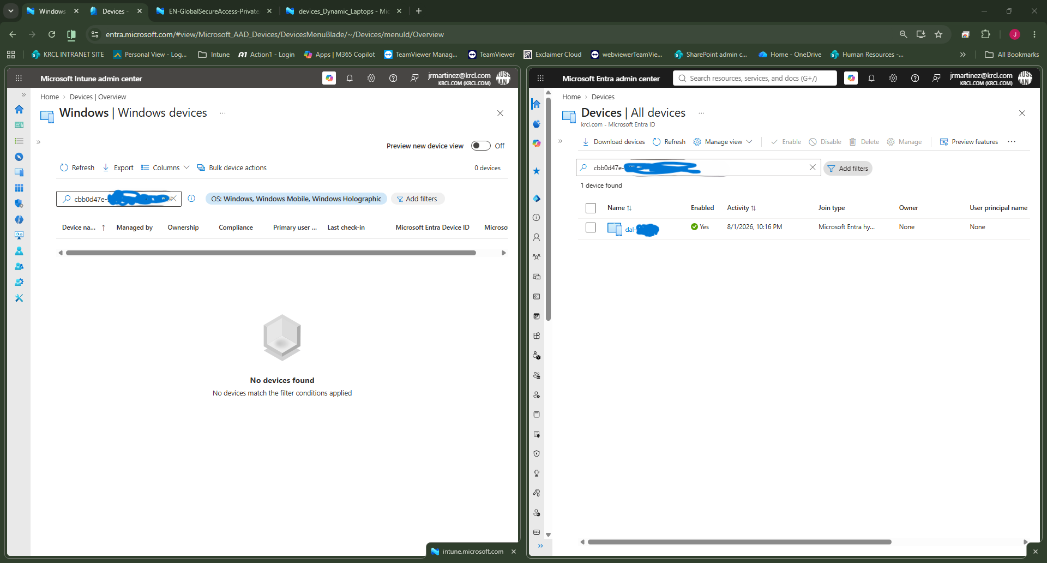Open help question mark in Entra header

click(915, 78)
